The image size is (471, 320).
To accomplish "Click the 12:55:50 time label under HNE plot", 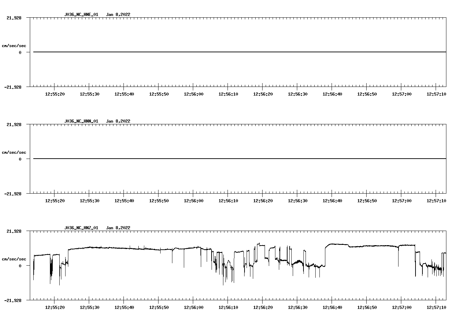I will (159, 94).
